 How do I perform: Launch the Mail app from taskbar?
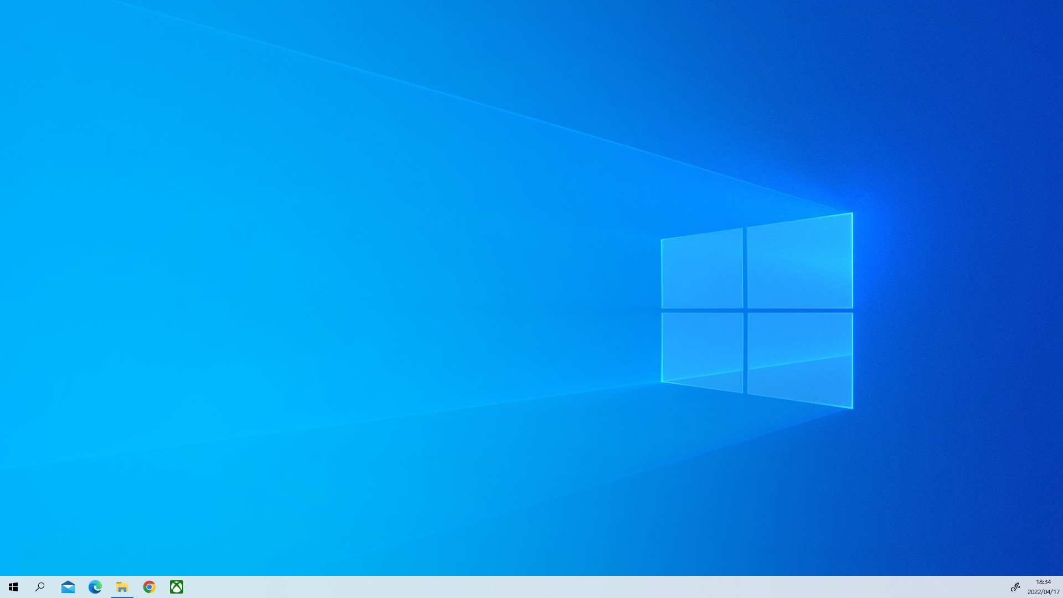click(68, 587)
